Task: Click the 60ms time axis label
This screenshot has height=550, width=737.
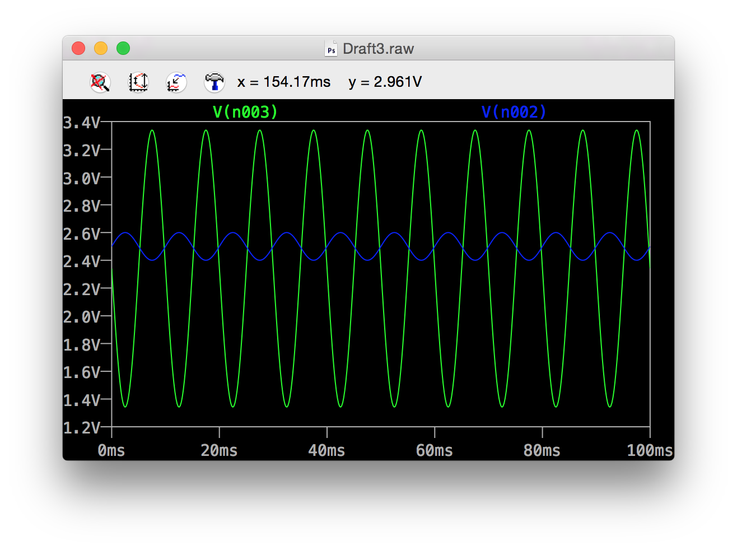Action: coord(435,450)
